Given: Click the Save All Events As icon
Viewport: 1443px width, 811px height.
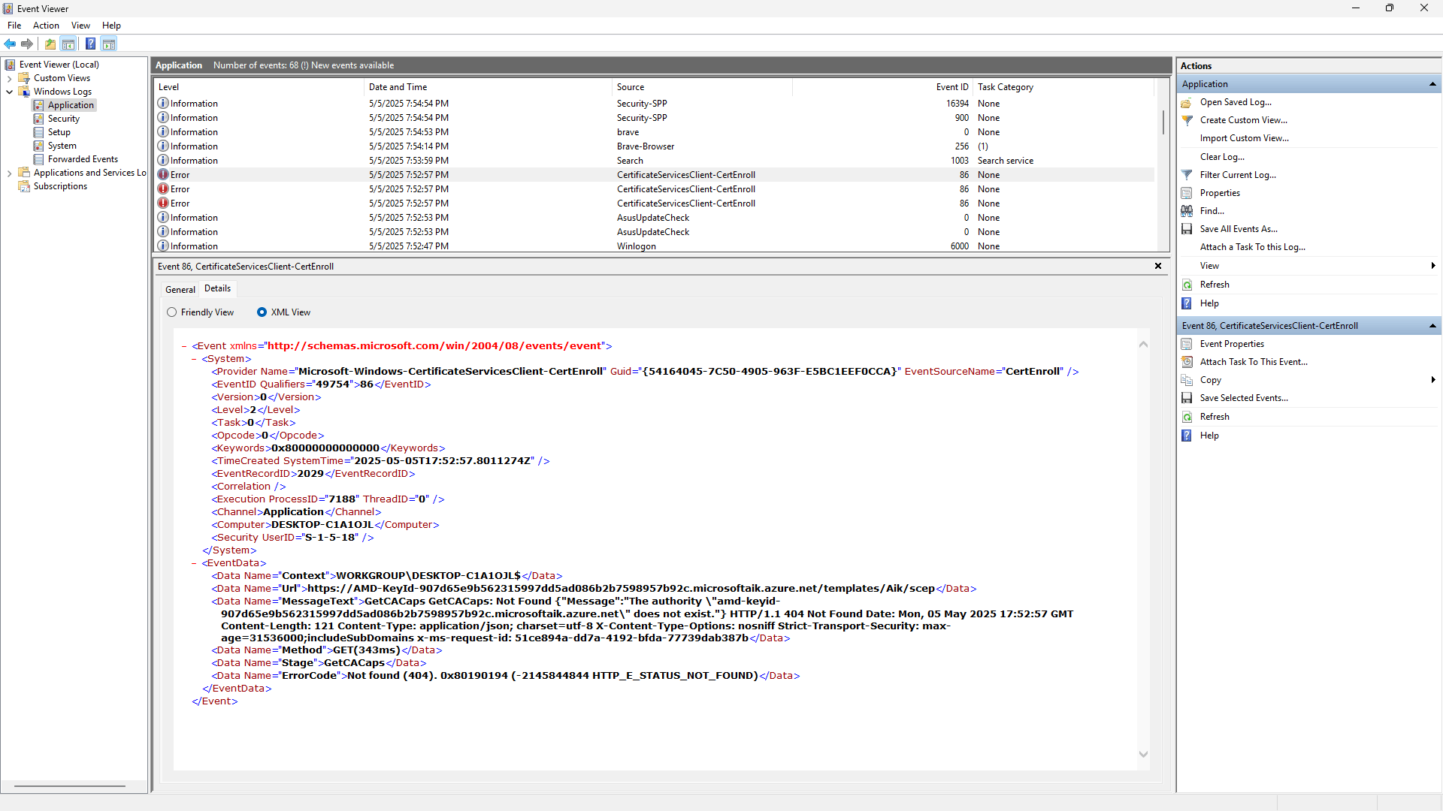Looking at the screenshot, I should (x=1187, y=229).
